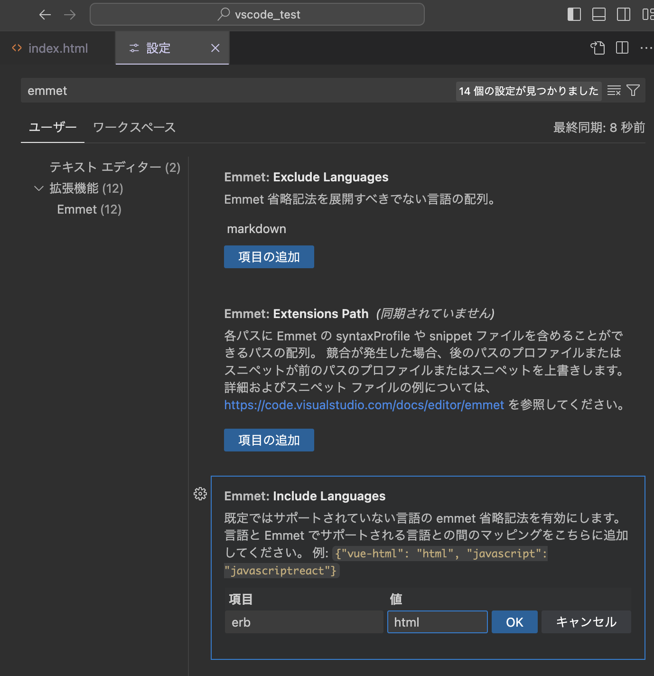Open the settings JSON file icon
This screenshot has width=654, height=676.
[598, 47]
